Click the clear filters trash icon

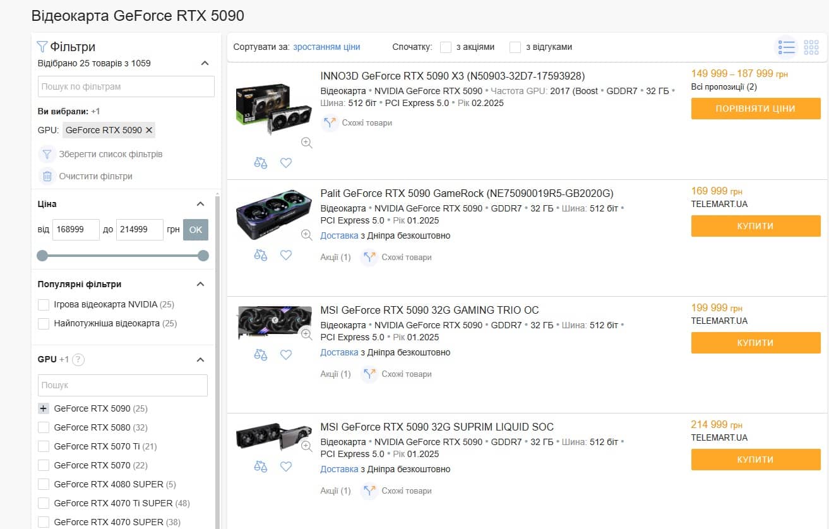click(x=47, y=176)
